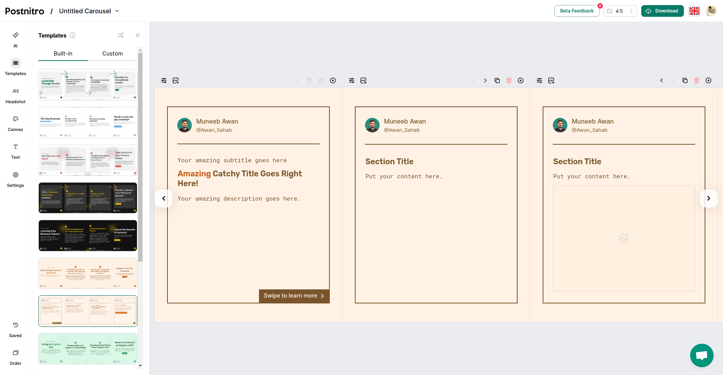Select the Why Personal Branding Matters template
The width and height of the screenshot is (723, 375).
(x=88, y=198)
